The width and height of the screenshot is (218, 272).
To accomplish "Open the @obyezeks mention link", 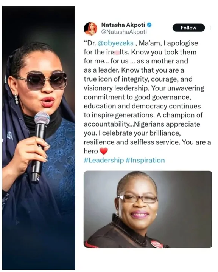I will (115, 43).
